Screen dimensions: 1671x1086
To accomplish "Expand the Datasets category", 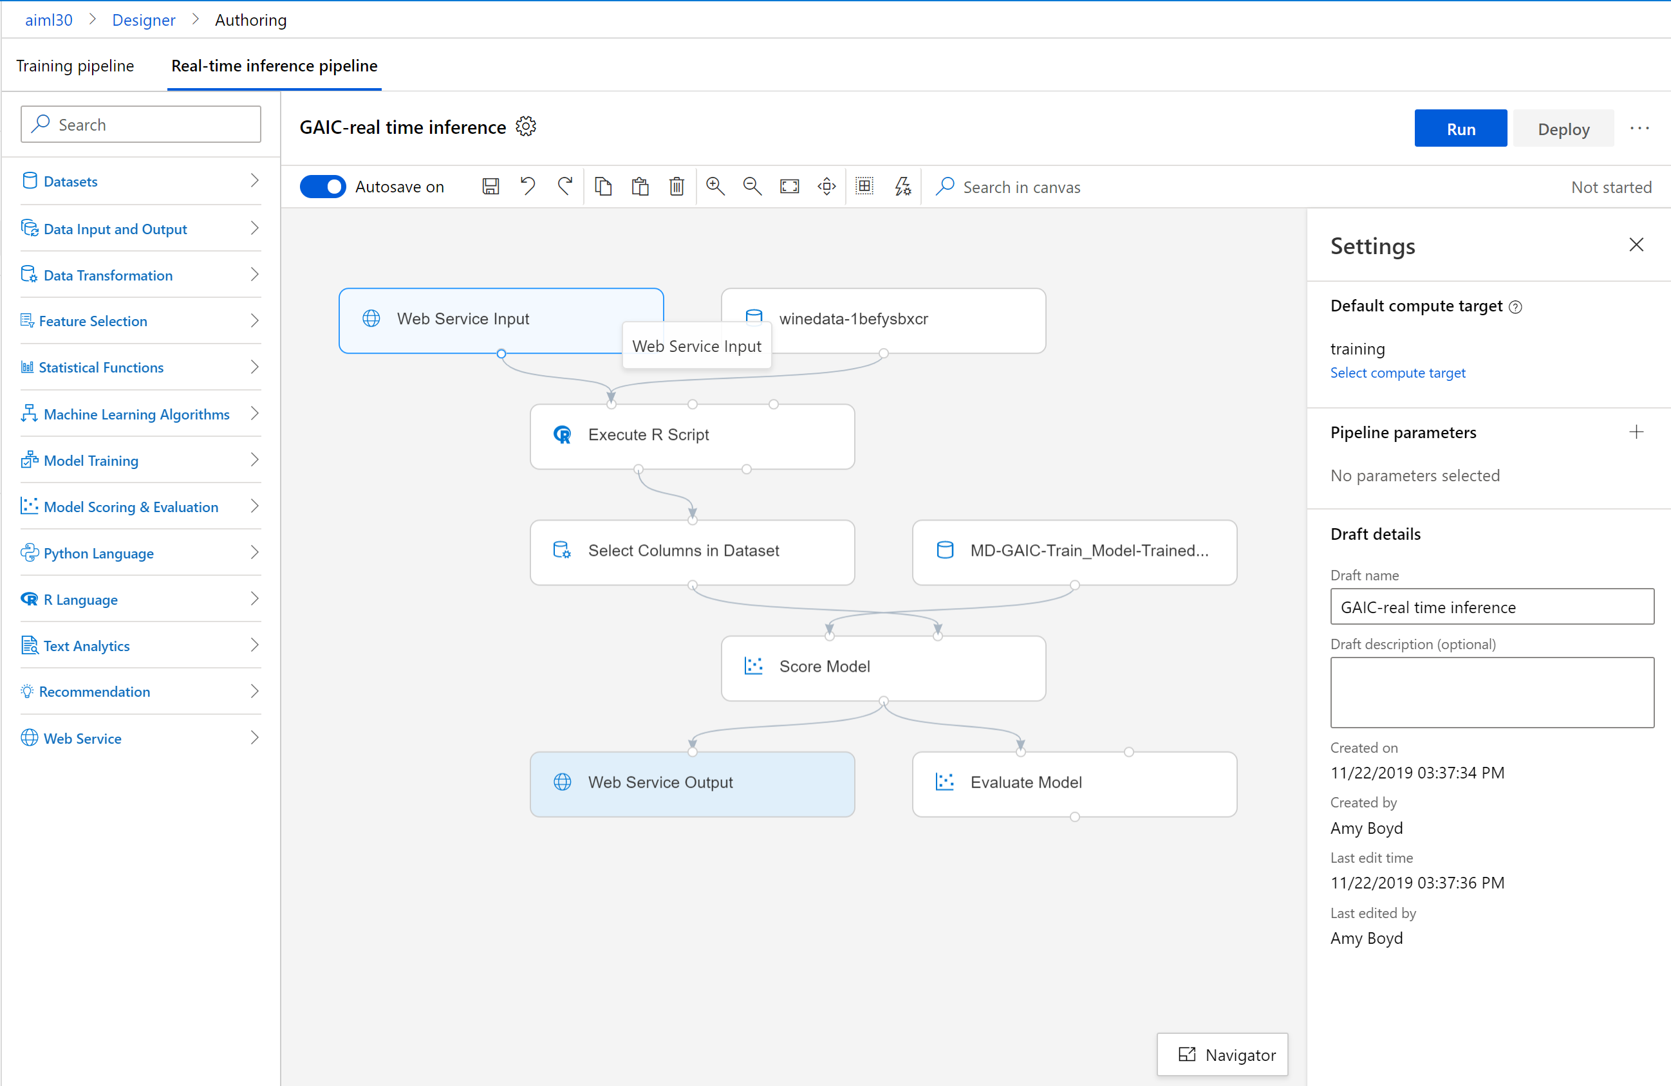I will [140, 181].
